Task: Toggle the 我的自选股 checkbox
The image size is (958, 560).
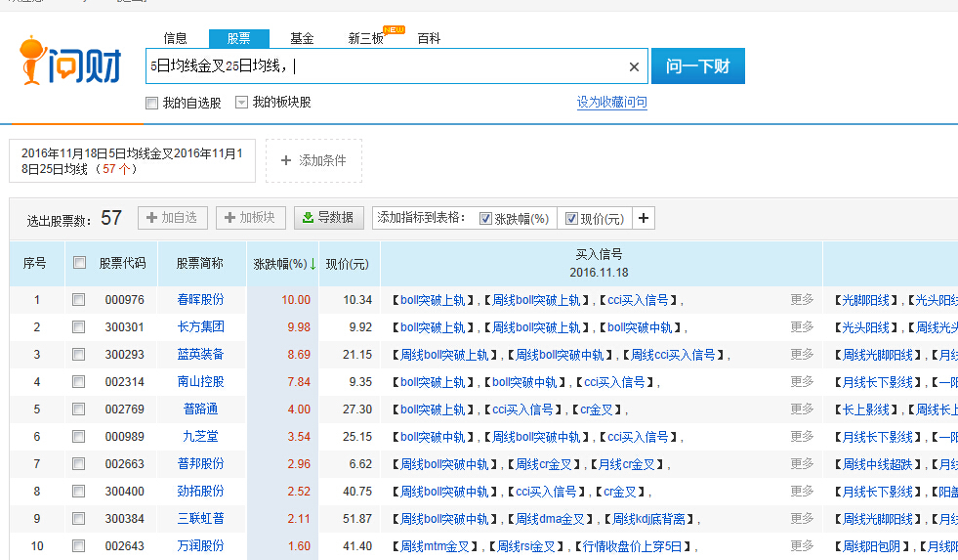Action: [152, 103]
